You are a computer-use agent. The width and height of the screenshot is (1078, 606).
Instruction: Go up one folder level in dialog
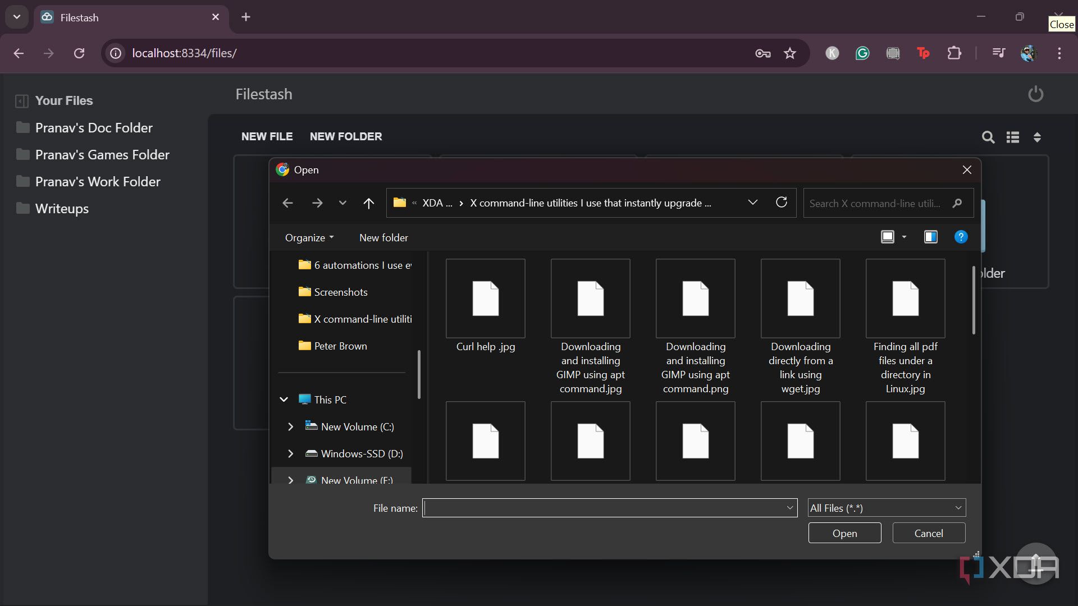(x=368, y=203)
